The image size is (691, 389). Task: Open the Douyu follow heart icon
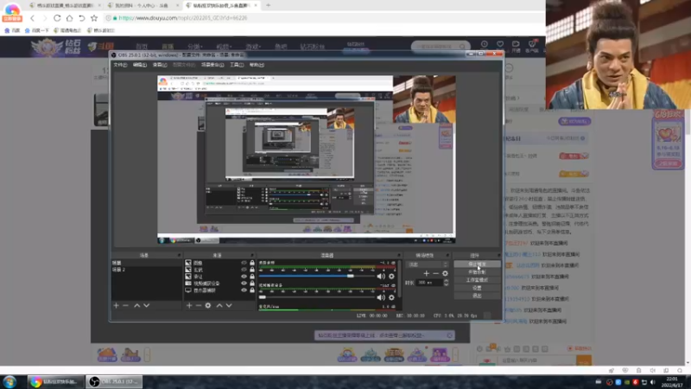(x=500, y=44)
